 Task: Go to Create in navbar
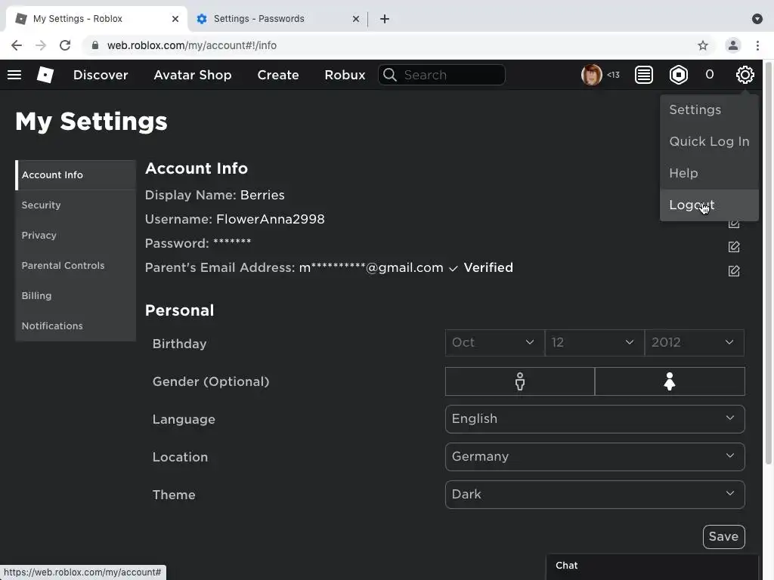pos(278,75)
